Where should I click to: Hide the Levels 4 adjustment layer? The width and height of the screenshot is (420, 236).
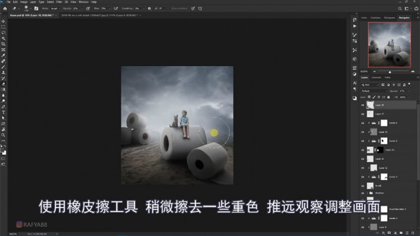pos(363,177)
